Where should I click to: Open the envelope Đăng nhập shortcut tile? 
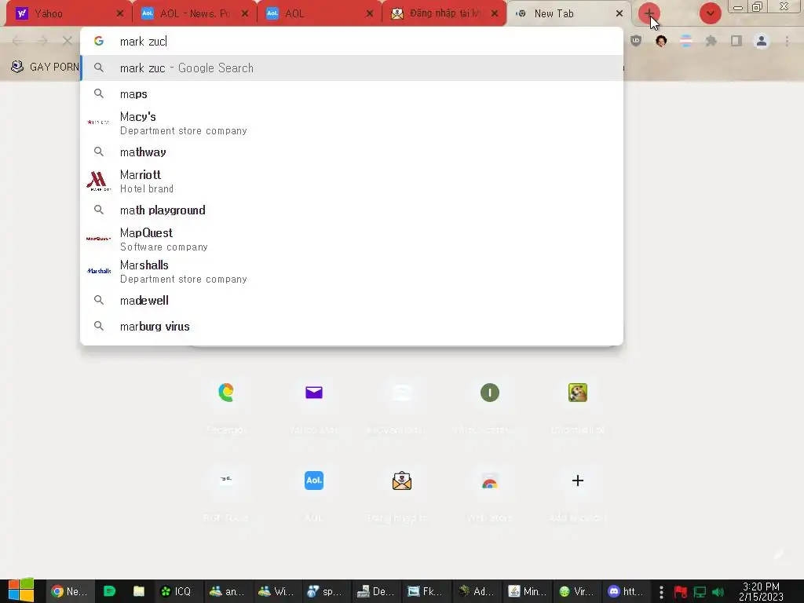(401, 481)
